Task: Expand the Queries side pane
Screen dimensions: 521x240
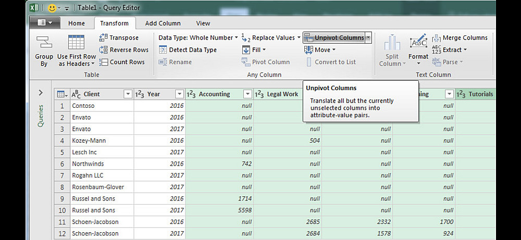Action: pyautogui.click(x=41, y=93)
